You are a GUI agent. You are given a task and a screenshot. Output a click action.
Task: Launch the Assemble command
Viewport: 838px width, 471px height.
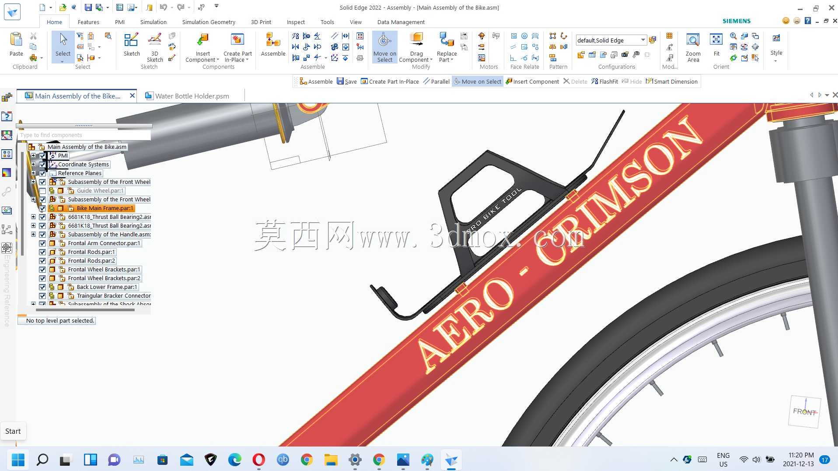(273, 44)
